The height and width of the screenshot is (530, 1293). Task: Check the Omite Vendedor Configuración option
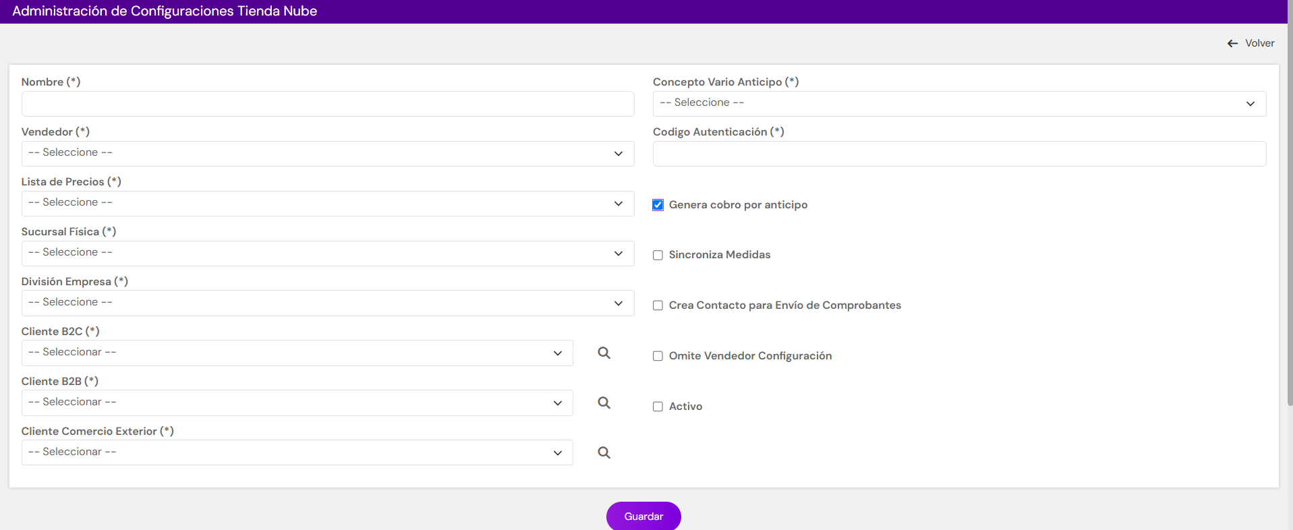(x=658, y=356)
